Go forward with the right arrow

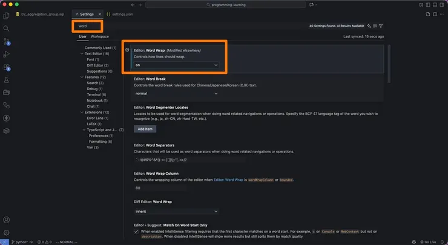tap(140, 5)
